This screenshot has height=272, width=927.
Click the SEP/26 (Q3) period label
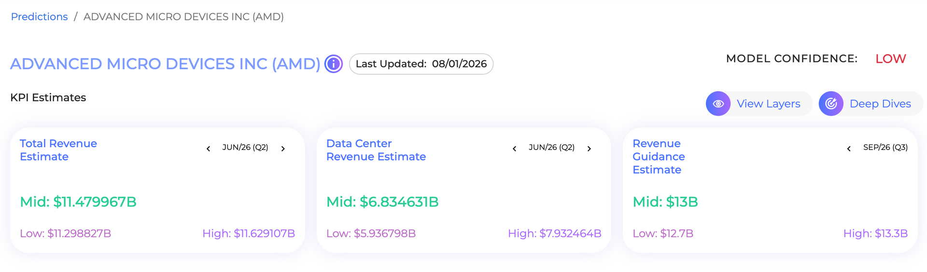click(885, 148)
